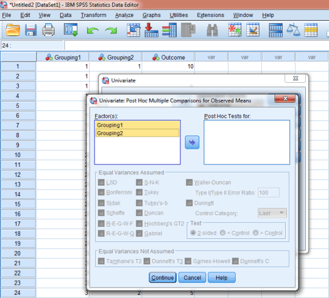The image size is (329, 298).
Task: Click the Redo green arrow icon
Action: click(x=111, y=31)
